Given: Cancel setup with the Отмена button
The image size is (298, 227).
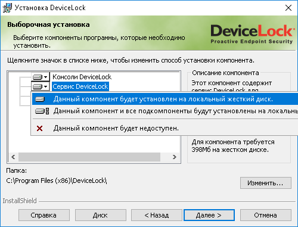Looking at the screenshot, I should (266, 215).
